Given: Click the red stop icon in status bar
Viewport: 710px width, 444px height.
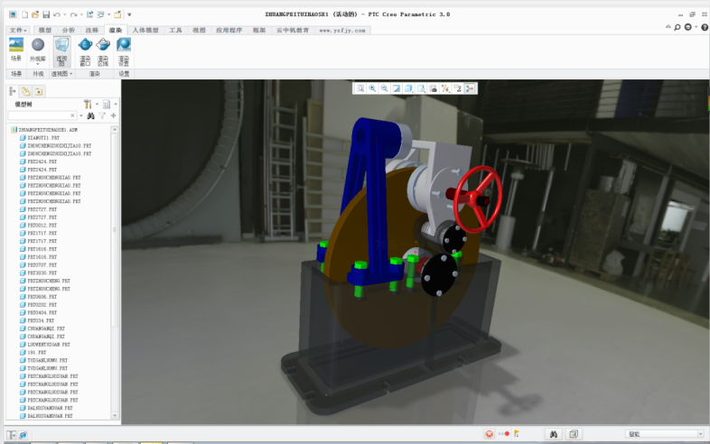Looking at the screenshot, I should 489,434.
